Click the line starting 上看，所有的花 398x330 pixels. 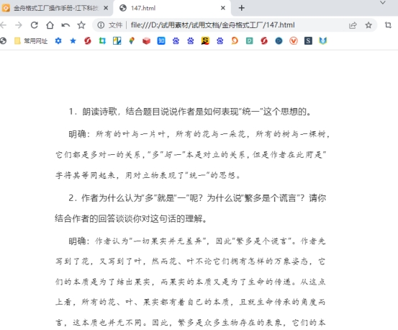[191, 302]
